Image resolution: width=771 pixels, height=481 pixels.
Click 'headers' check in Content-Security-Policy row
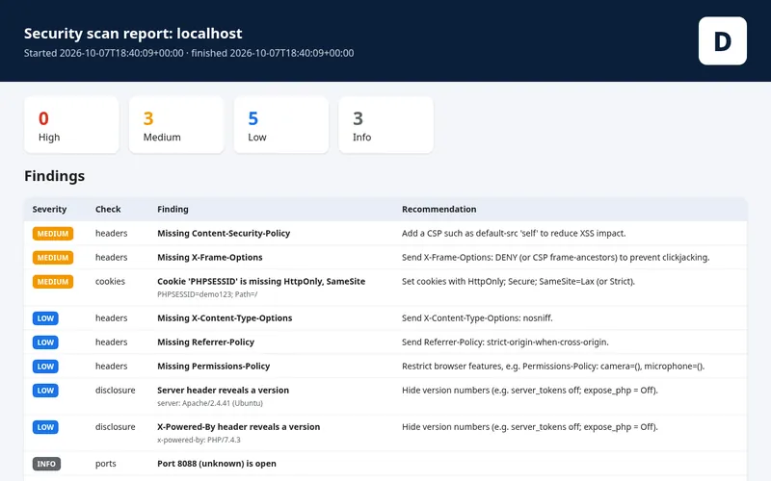tap(111, 233)
